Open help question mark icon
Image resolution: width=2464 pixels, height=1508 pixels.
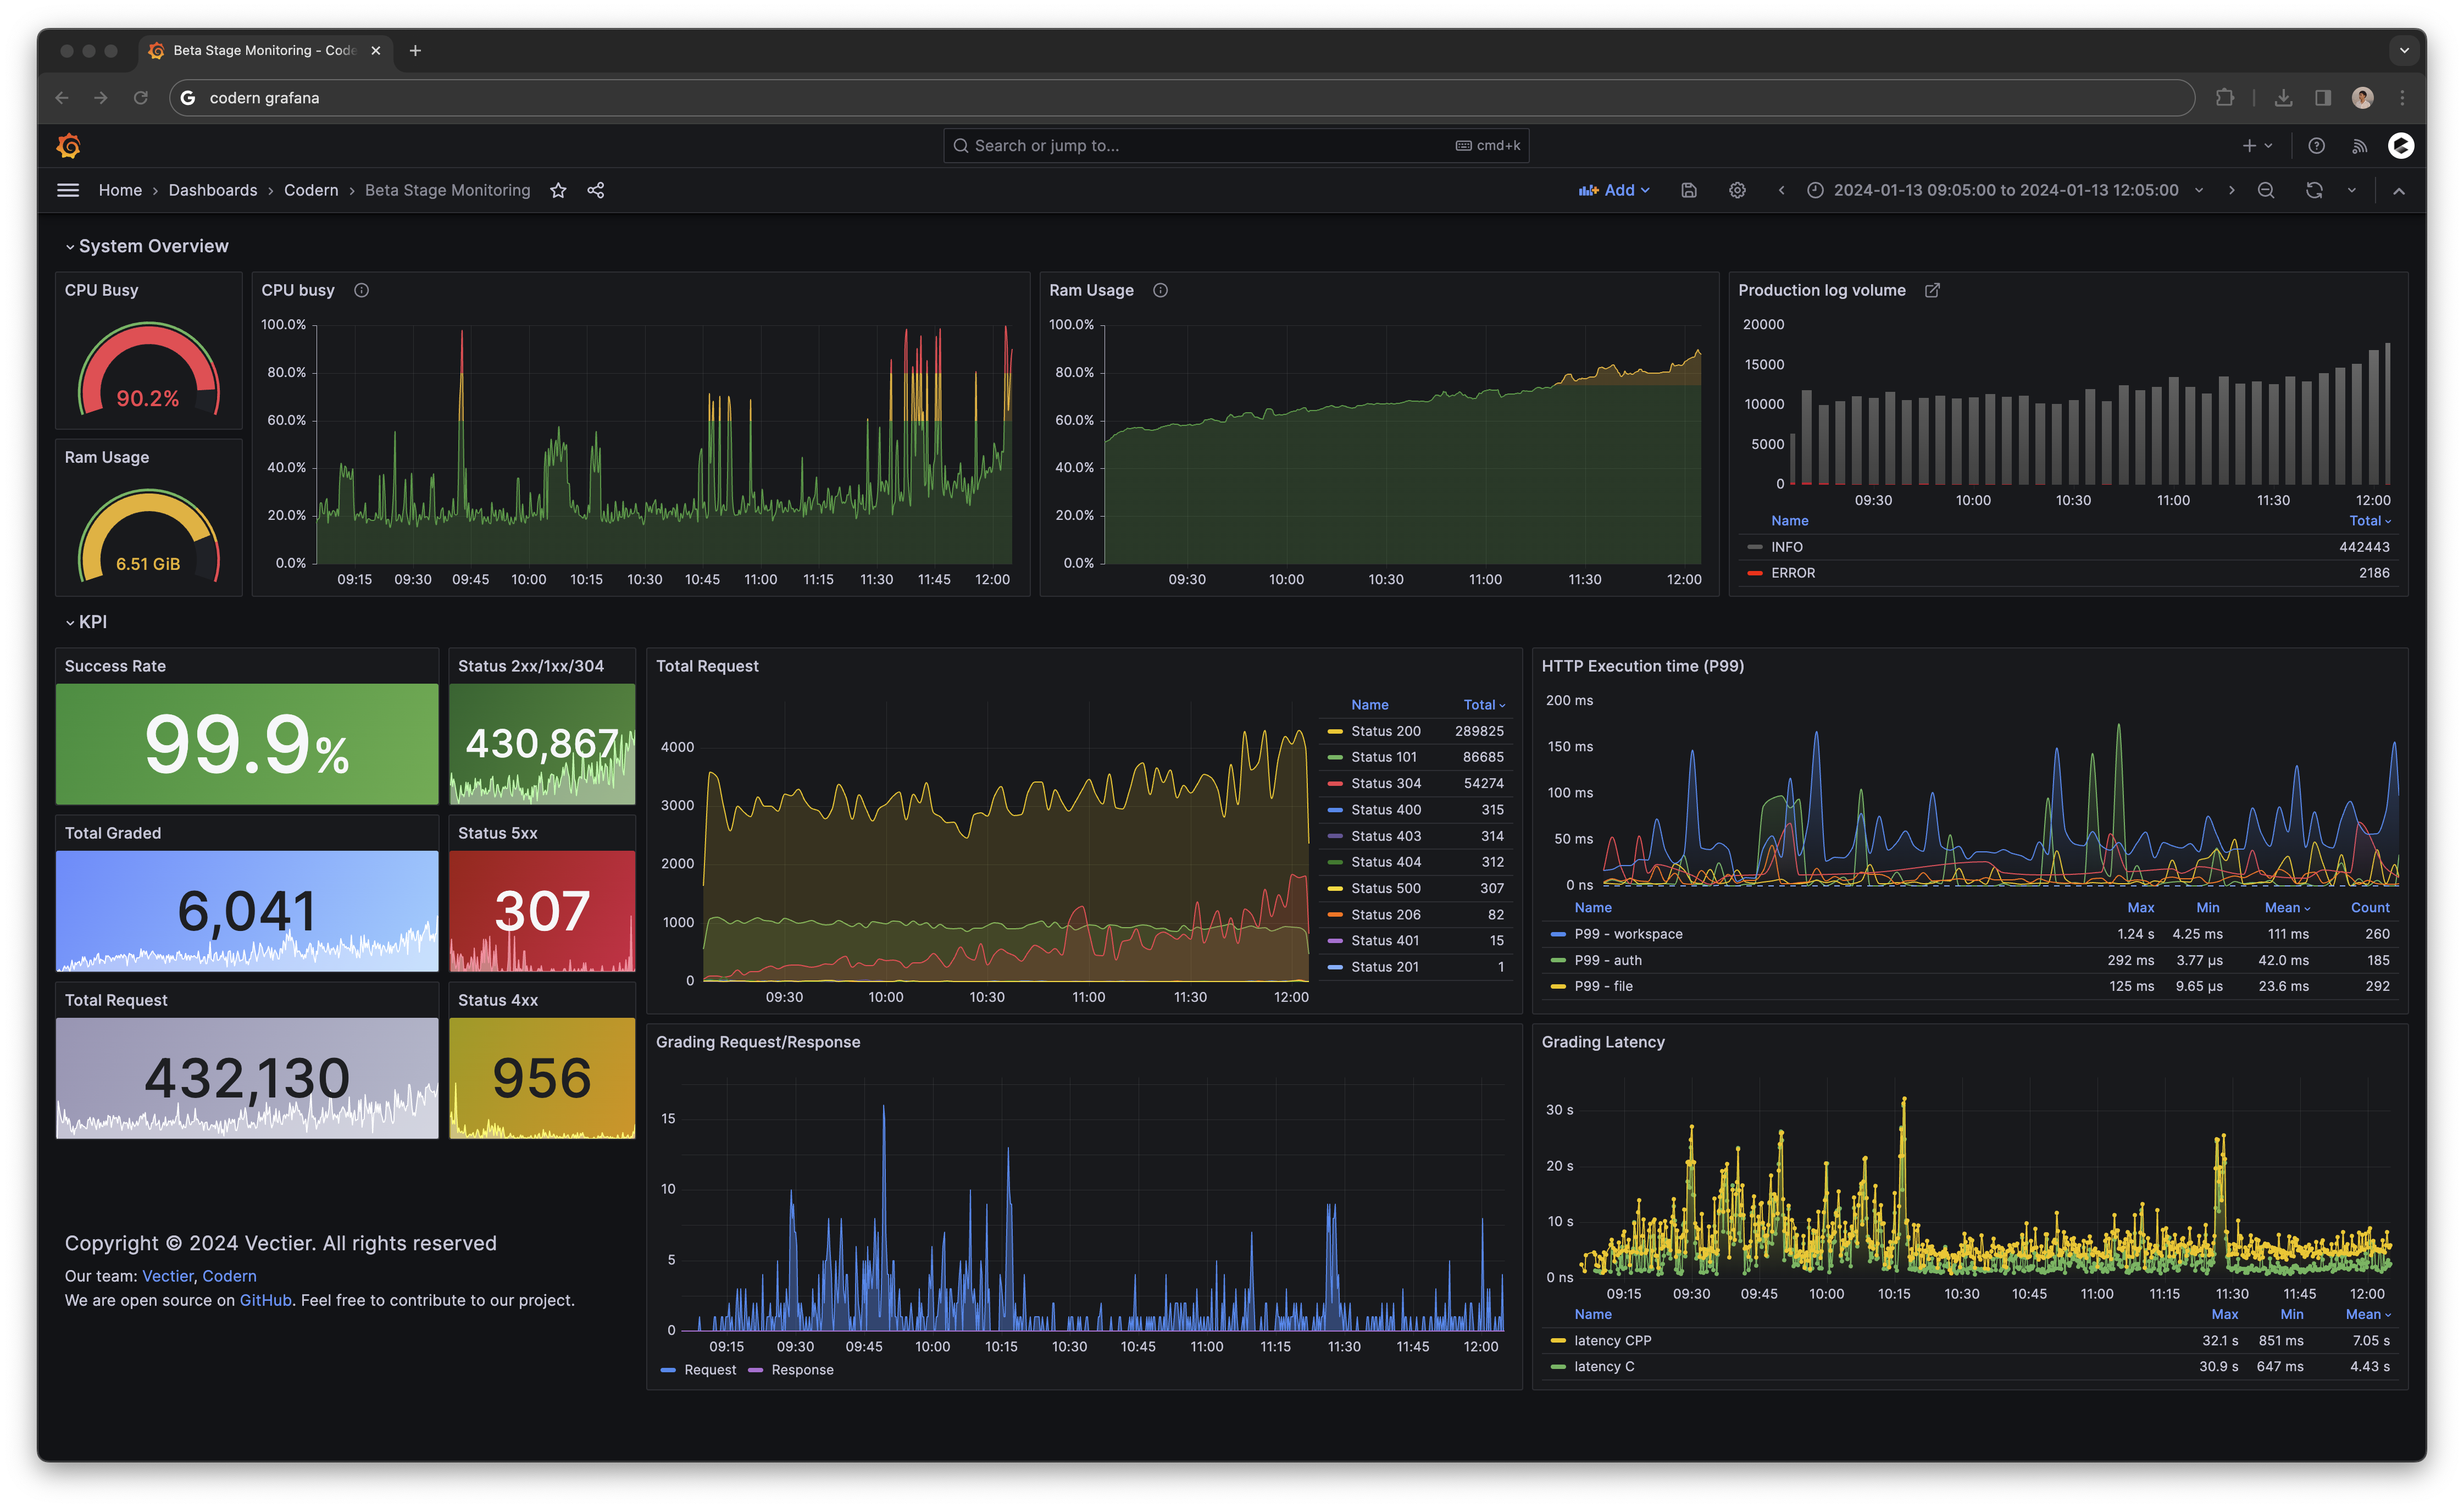click(2316, 146)
